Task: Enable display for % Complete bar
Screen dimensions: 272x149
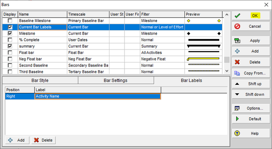Action: click(10, 40)
